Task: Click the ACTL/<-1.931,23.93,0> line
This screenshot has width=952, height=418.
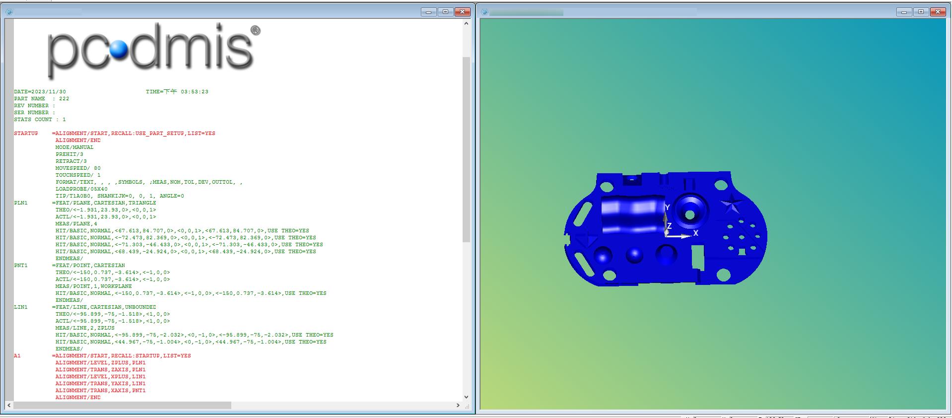Action: pyautogui.click(x=106, y=217)
